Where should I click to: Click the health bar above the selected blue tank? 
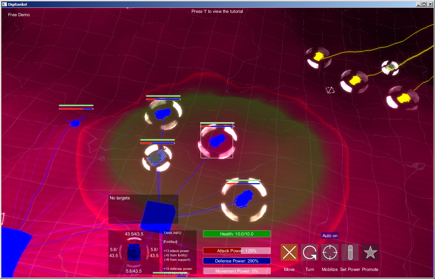(217, 123)
